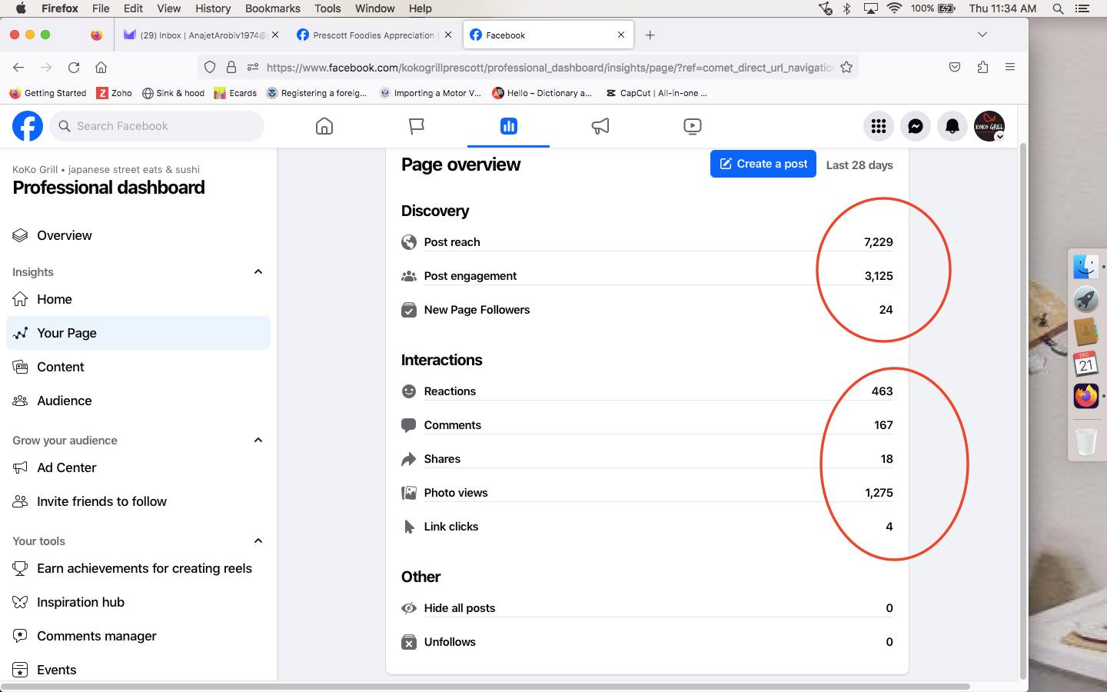The image size is (1107, 692).
Task: Click the Photo views row
Action: 647,493
